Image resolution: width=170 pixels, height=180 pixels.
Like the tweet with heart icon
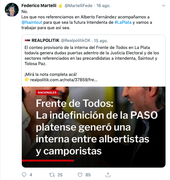(80, 175)
